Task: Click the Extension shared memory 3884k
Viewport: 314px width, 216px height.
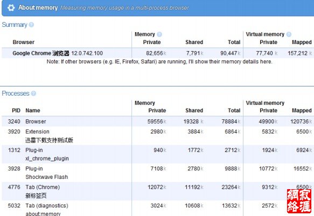Action: pyautogui.click(x=196, y=132)
